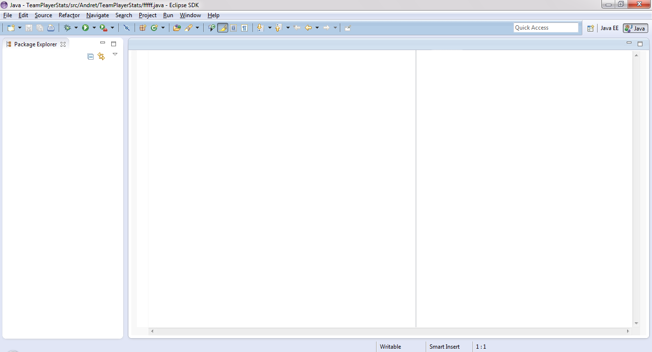Viewport: 652px width, 352px height.
Task: Click Collapse All in Package Explorer
Action: pos(91,56)
